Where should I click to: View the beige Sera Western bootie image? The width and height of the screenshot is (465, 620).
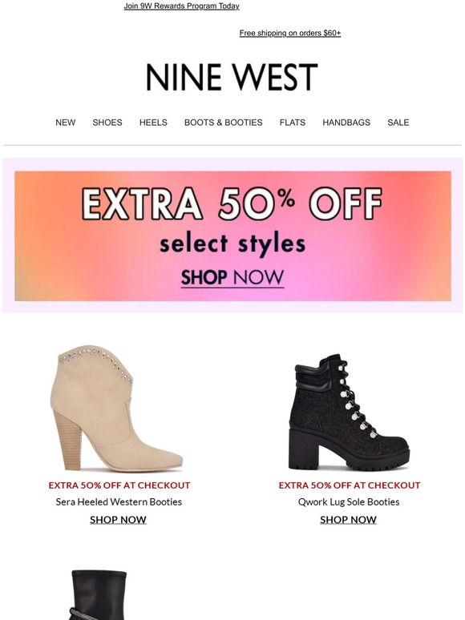pos(117,408)
